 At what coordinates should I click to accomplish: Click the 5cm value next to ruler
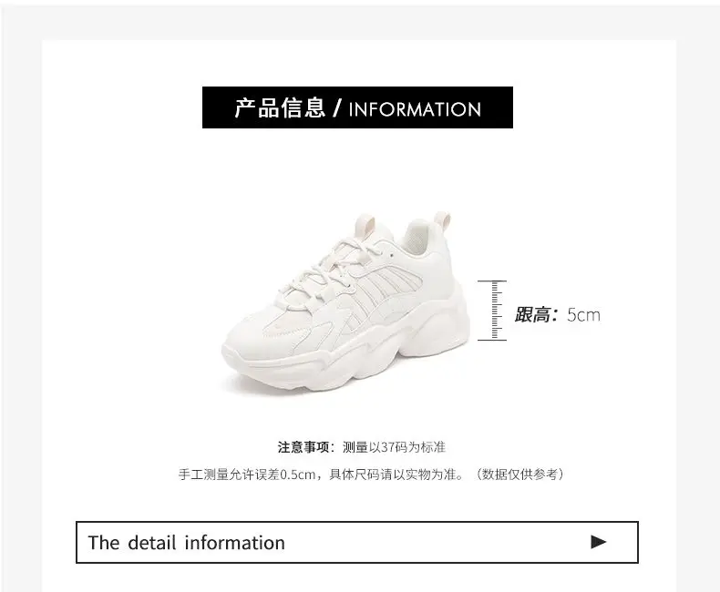(583, 315)
